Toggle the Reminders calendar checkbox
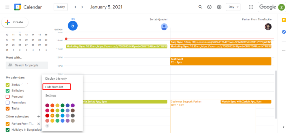Screen dimensions: 289x133 click(8, 103)
